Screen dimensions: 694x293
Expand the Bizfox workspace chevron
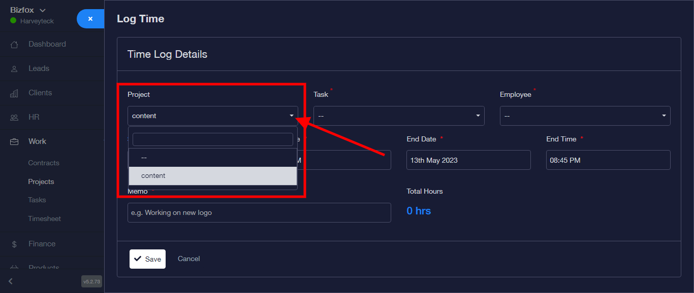43,10
